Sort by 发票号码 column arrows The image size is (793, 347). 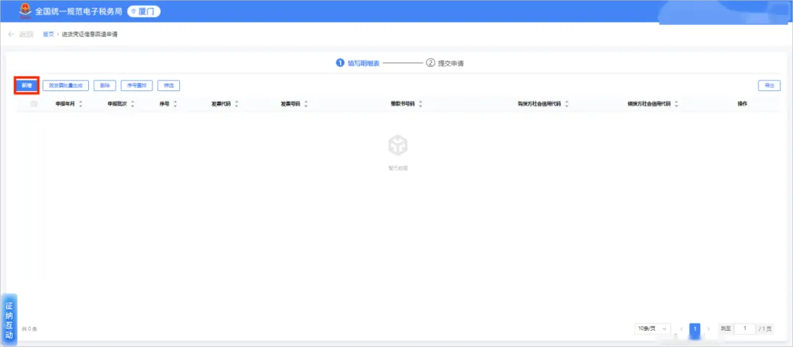306,104
